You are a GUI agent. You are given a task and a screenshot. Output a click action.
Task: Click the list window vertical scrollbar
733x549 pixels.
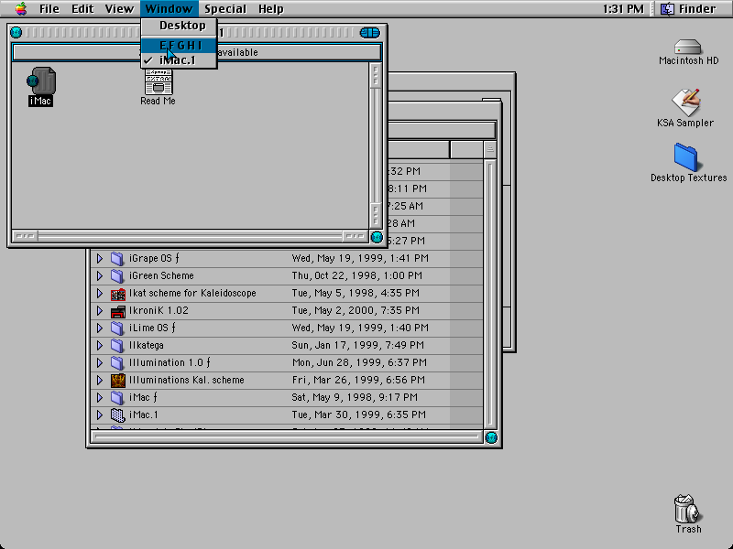[490, 294]
